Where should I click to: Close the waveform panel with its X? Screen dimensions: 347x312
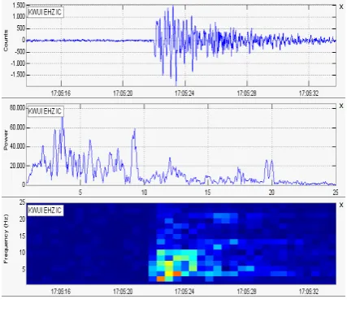[x=341, y=7]
